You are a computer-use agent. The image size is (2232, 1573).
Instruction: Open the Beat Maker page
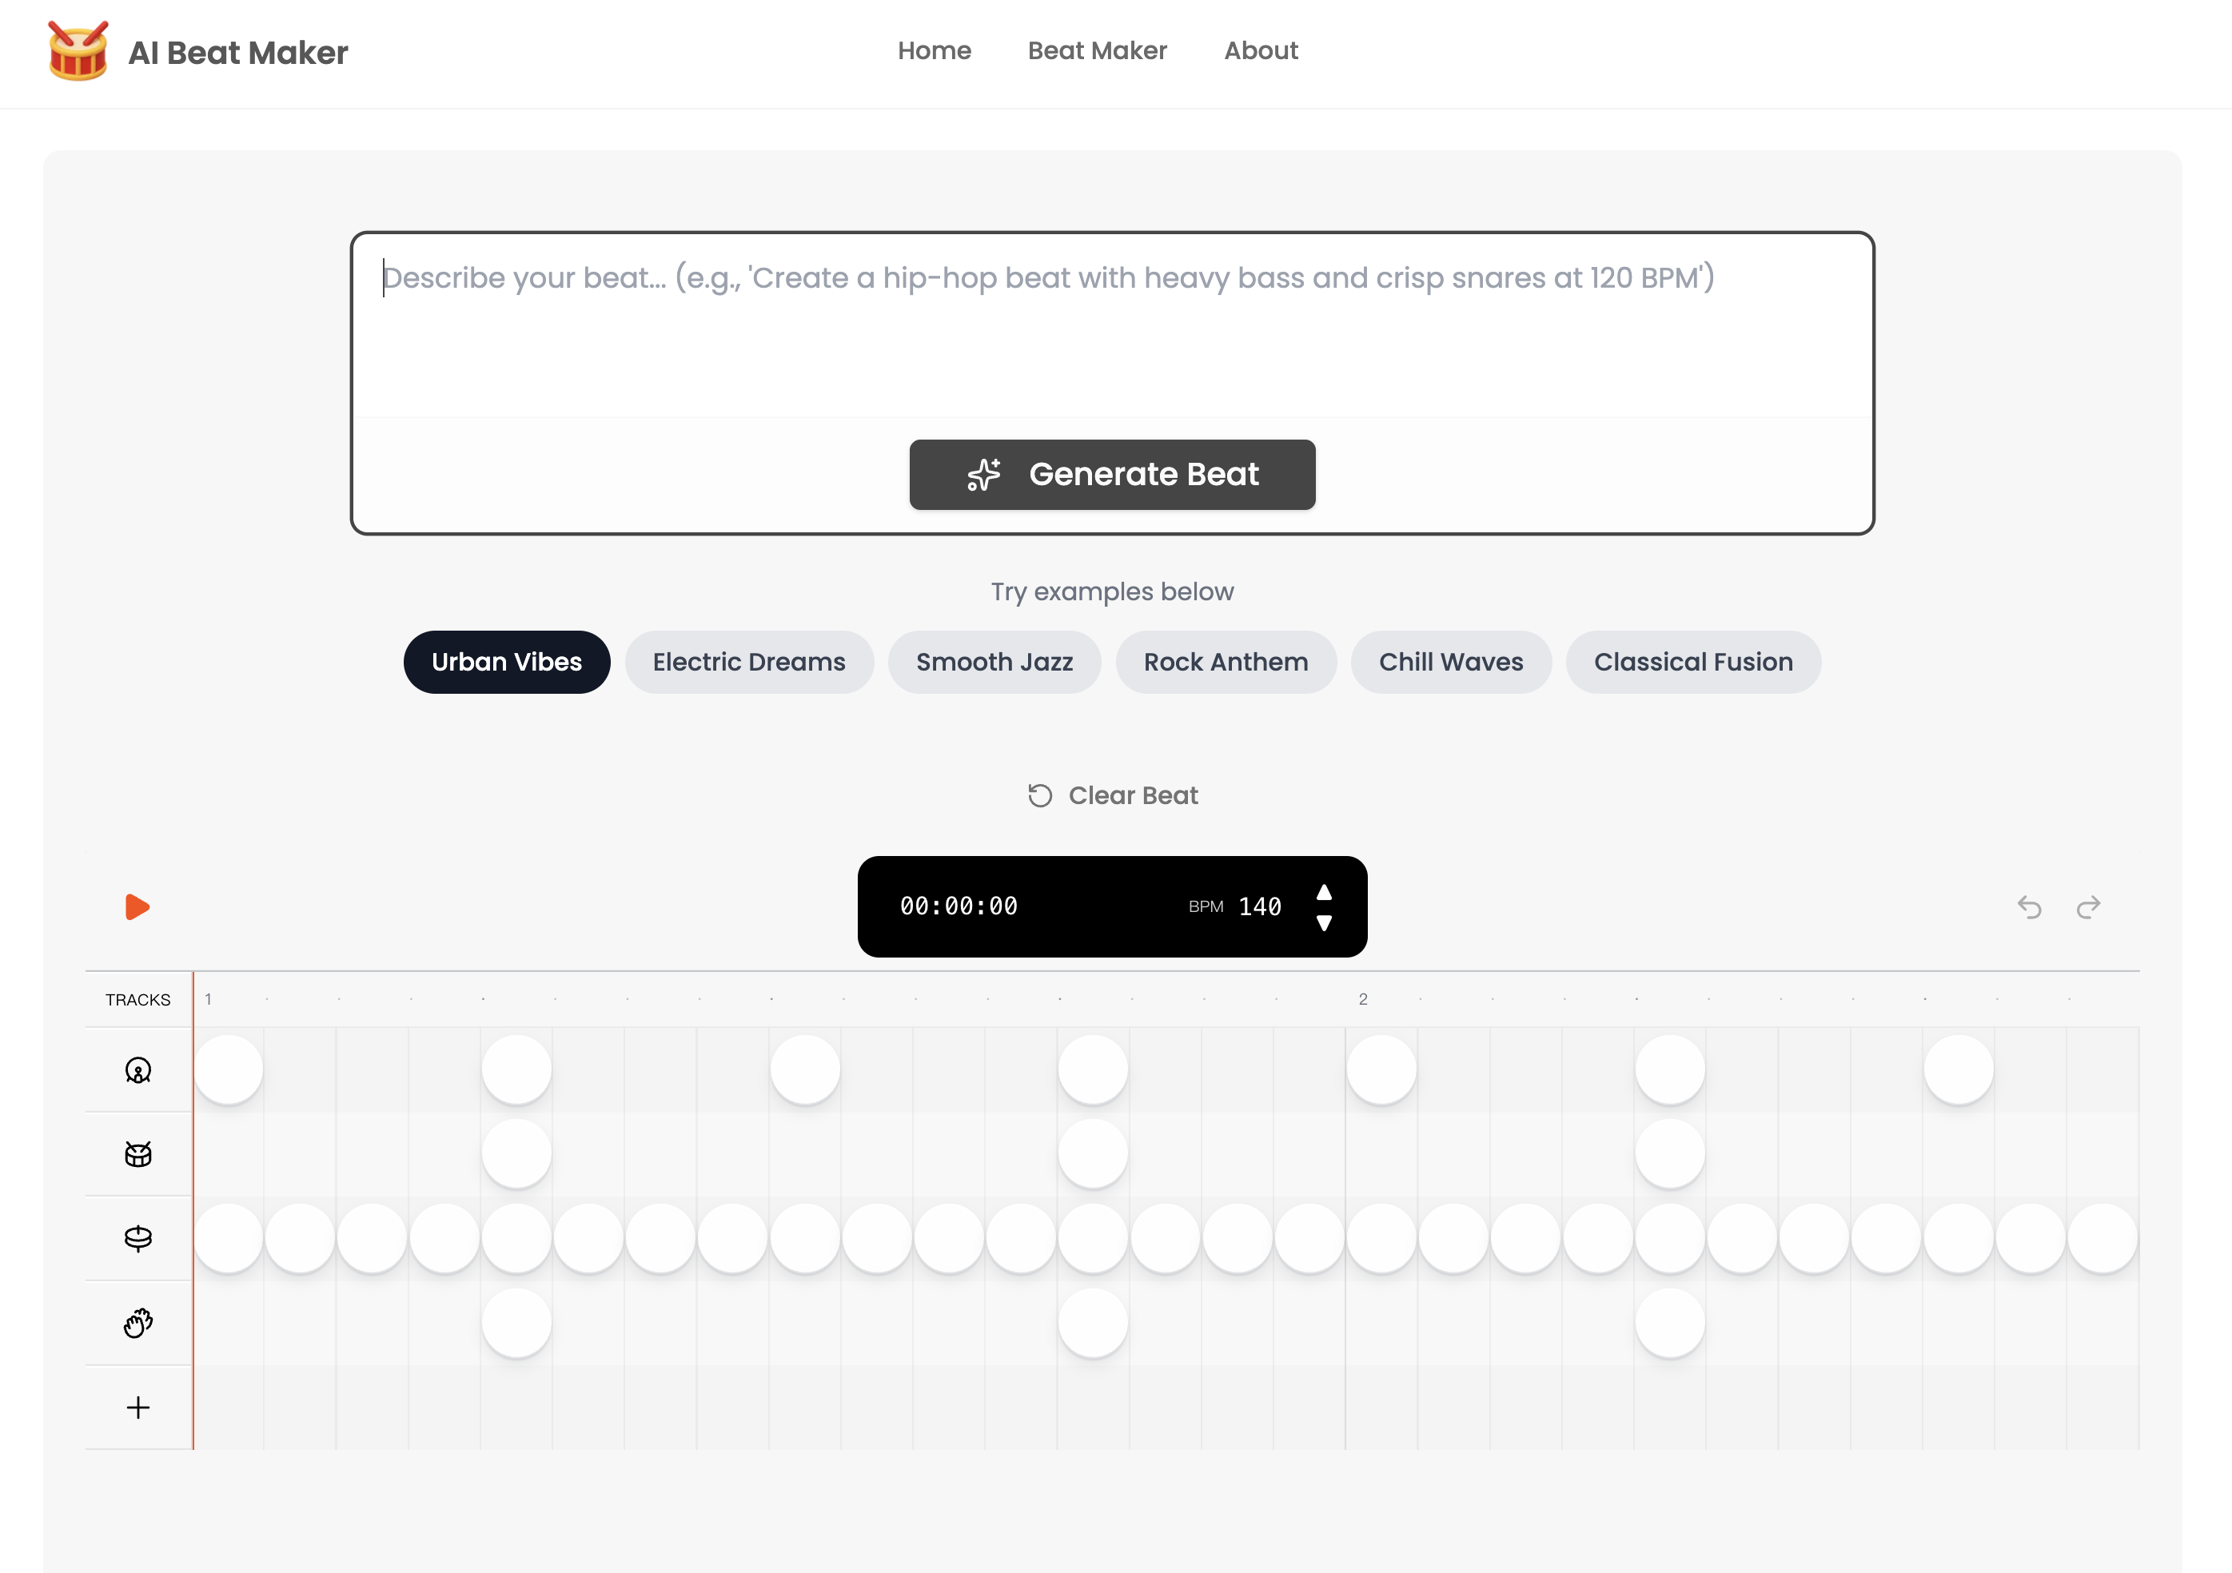[x=1098, y=50]
